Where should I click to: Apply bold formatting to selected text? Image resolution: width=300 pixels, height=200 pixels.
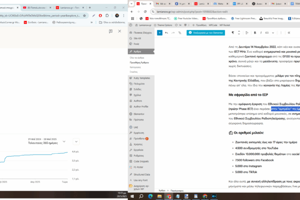tap(255, 33)
